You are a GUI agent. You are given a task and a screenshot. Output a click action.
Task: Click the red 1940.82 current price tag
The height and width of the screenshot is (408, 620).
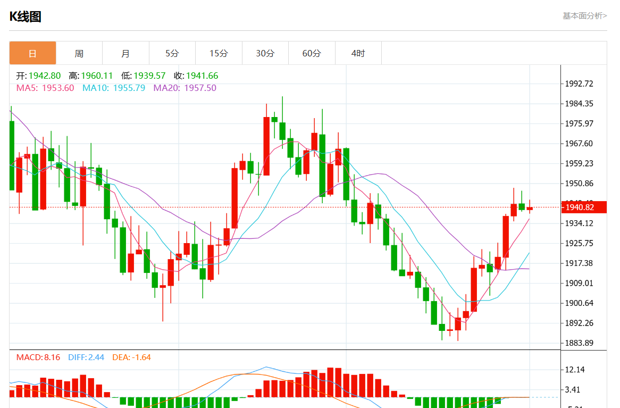[x=584, y=207]
